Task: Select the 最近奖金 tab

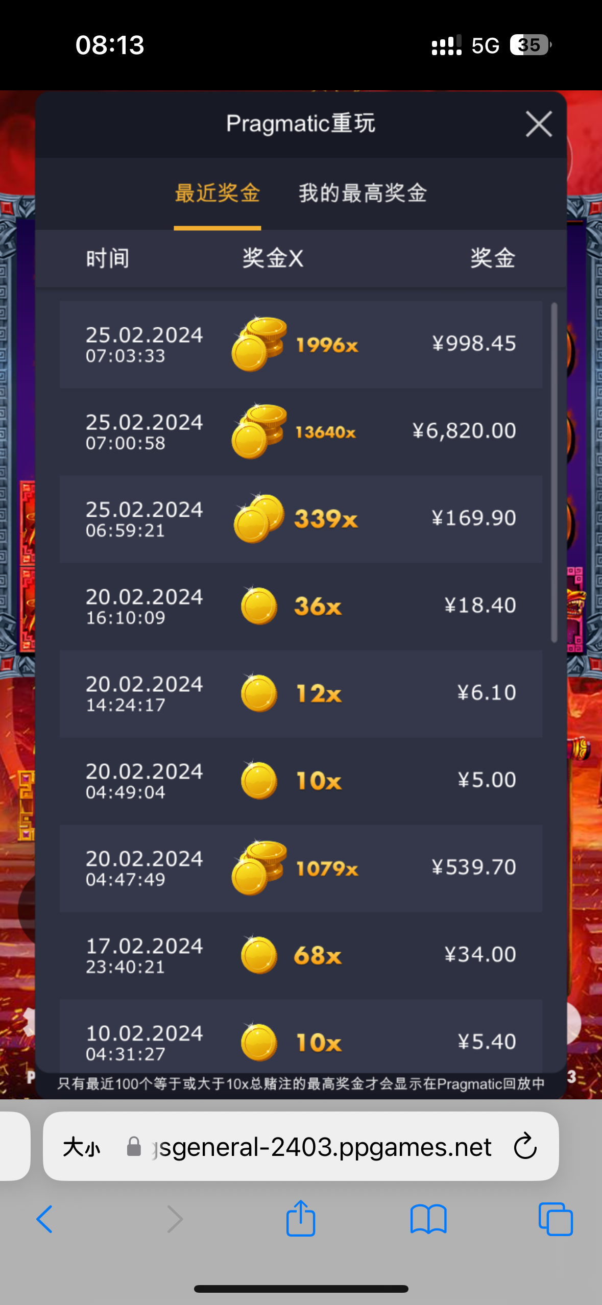Action: point(218,194)
